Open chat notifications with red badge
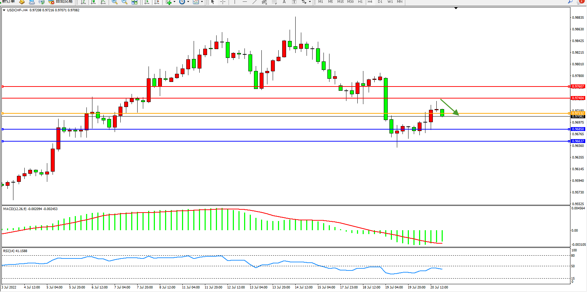587x292 pixels. (x=580, y=2)
